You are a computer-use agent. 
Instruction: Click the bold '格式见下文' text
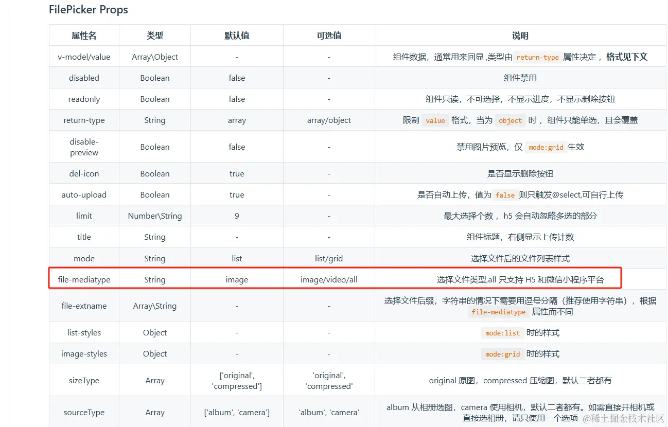[x=627, y=57]
